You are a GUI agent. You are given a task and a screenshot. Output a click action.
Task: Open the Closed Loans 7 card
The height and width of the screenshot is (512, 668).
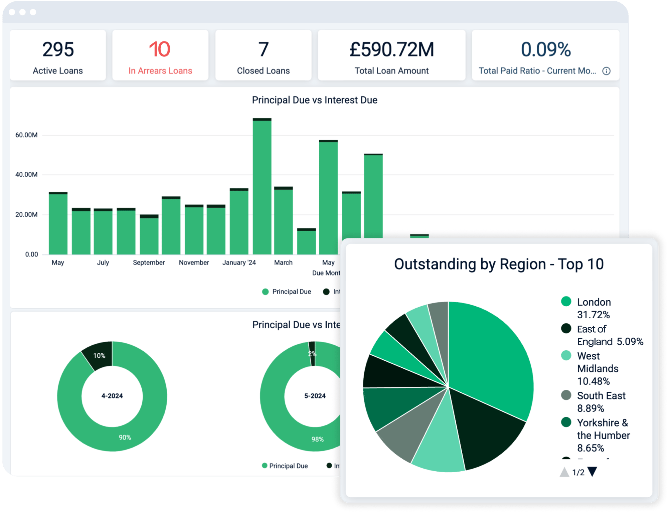click(x=263, y=55)
